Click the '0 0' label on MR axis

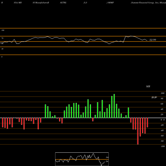pos(163,120)
